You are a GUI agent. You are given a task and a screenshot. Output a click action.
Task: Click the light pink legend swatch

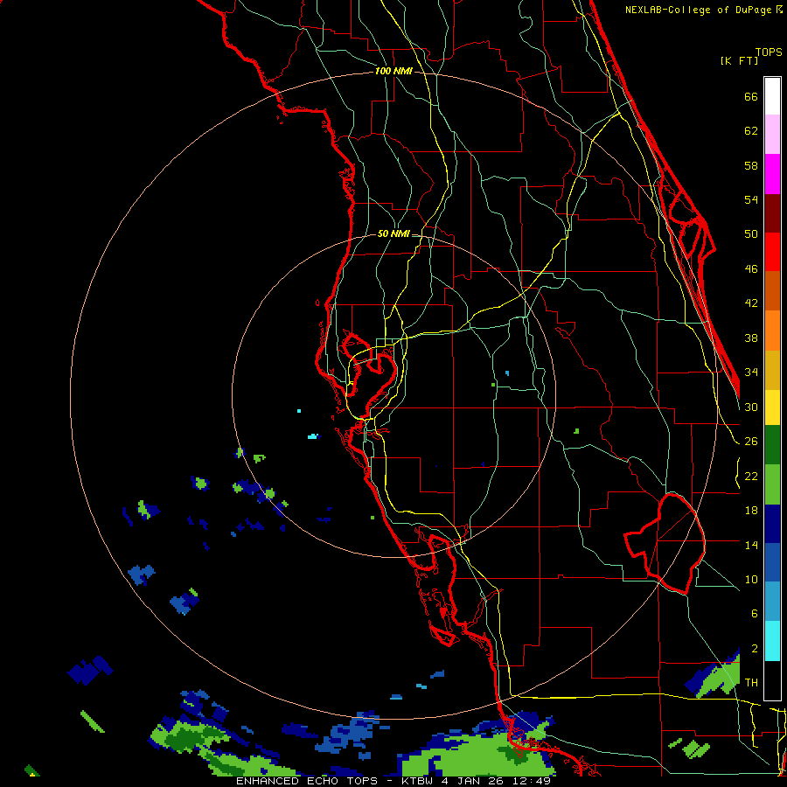(x=772, y=135)
